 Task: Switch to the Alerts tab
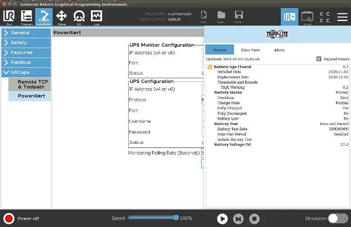point(279,50)
